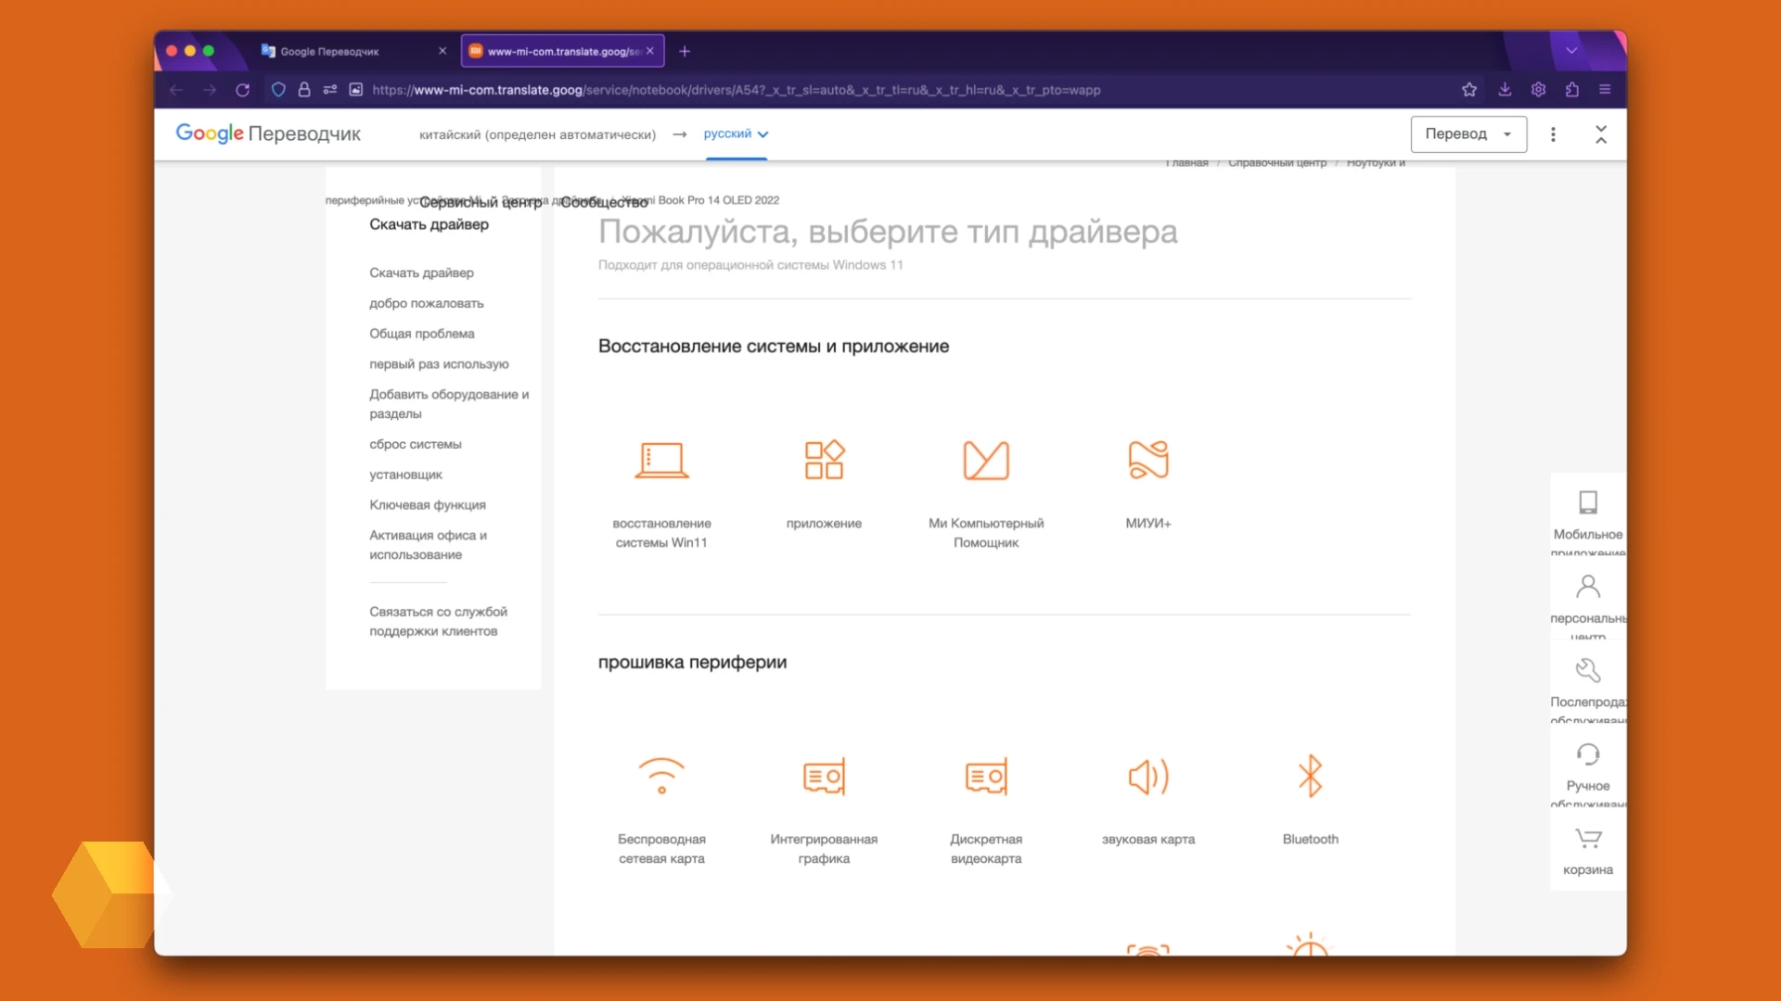Open the shopping cart (корзина) icon
The width and height of the screenshot is (1781, 1001).
(x=1588, y=839)
